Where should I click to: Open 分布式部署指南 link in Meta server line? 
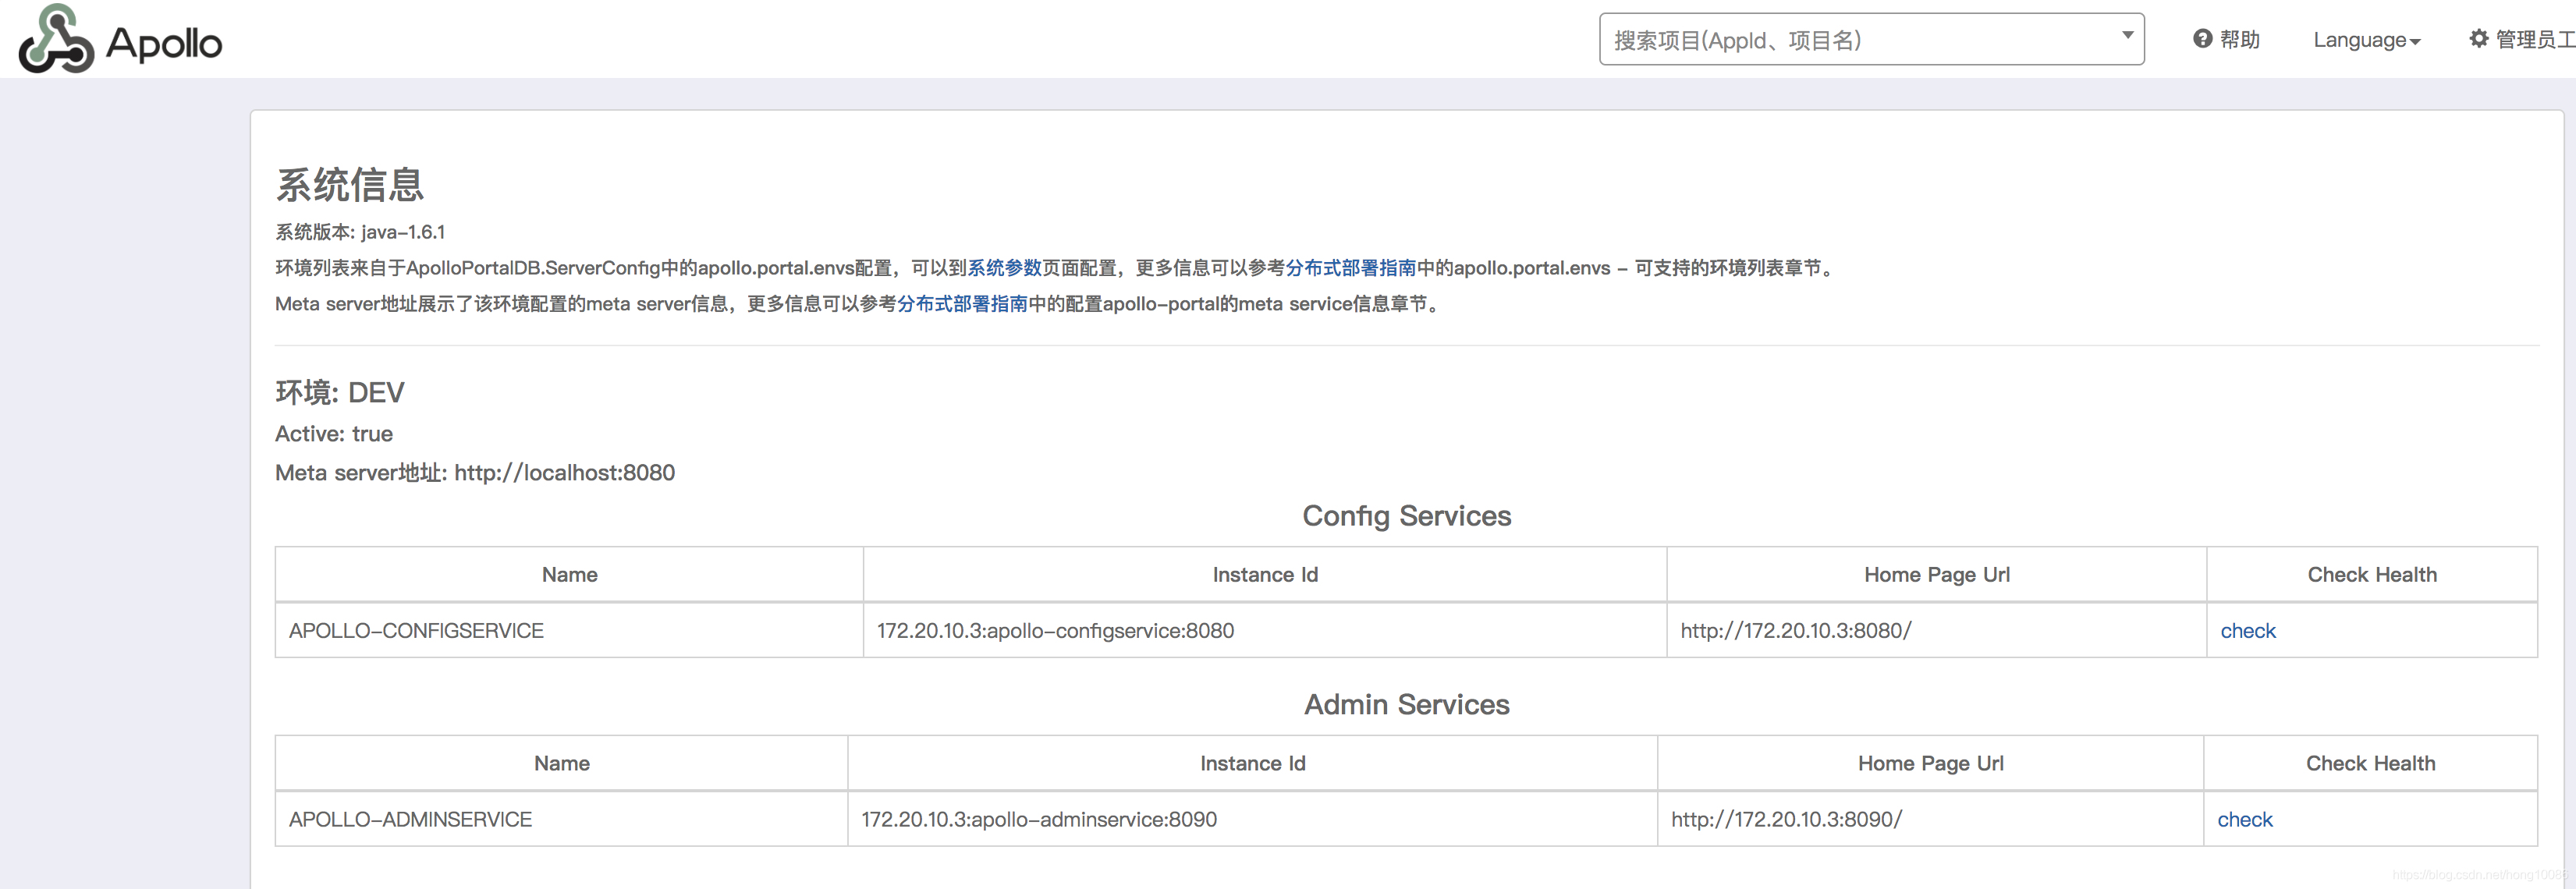pos(962,304)
